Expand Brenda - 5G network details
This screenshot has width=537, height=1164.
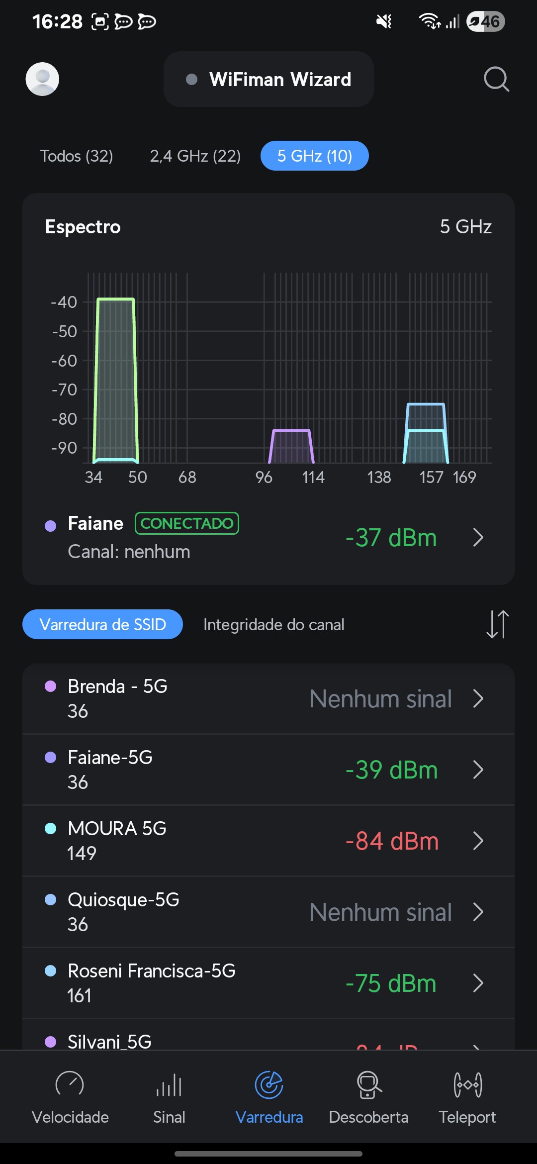point(478,699)
